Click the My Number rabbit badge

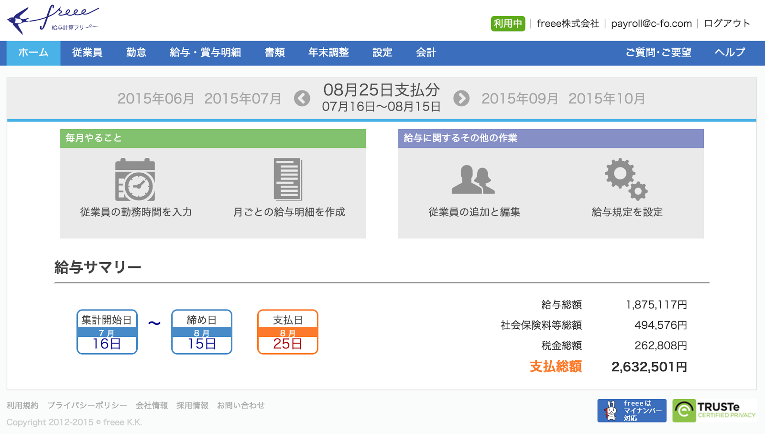click(x=632, y=411)
